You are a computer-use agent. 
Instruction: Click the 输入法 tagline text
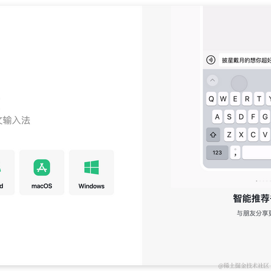point(16,120)
